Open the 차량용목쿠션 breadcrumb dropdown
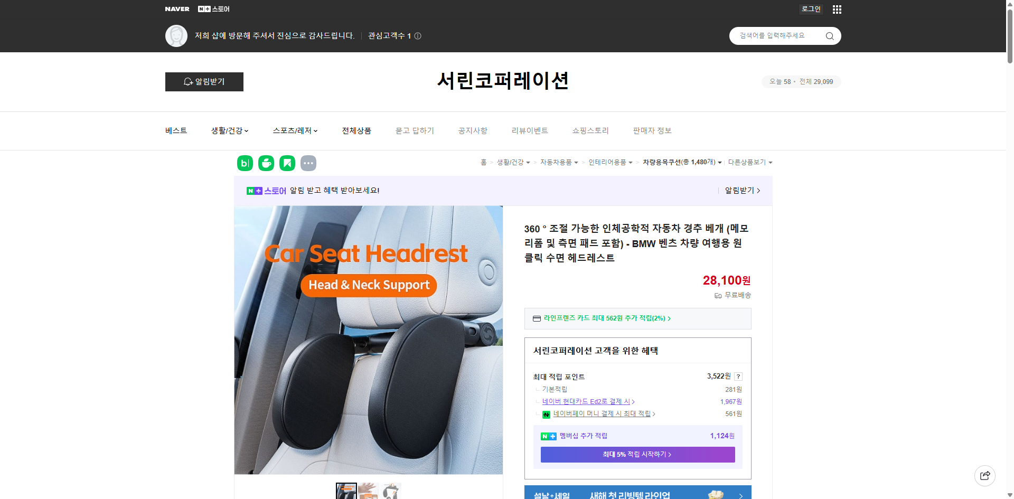The image size is (1014, 499). [681, 162]
